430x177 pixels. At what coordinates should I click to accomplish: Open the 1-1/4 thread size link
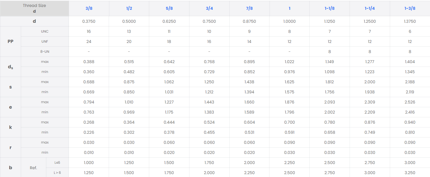pyautogui.click(x=370, y=8)
